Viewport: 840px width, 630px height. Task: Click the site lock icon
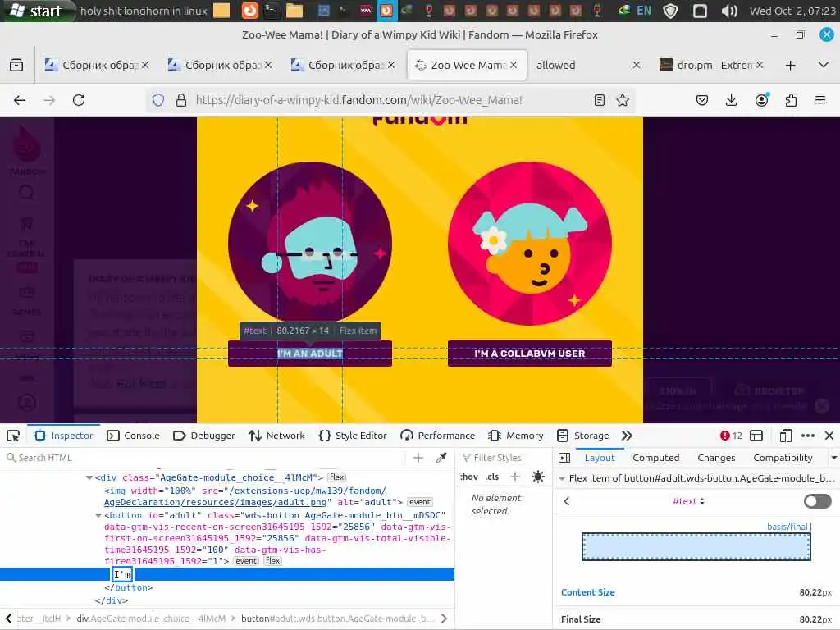(181, 100)
